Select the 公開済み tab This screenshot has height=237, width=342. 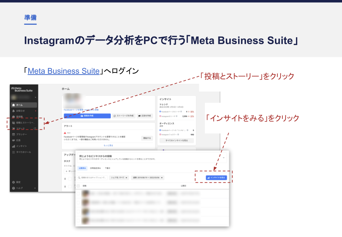pos(83,168)
